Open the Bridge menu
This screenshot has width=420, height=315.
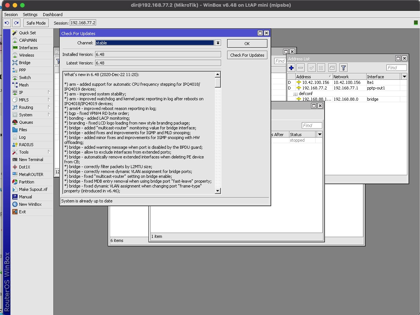click(25, 63)
